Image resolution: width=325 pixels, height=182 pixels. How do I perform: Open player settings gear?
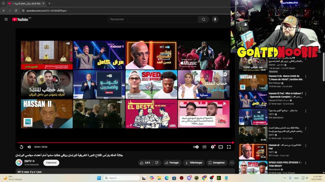pyautogui.click(x=213, y=147)
